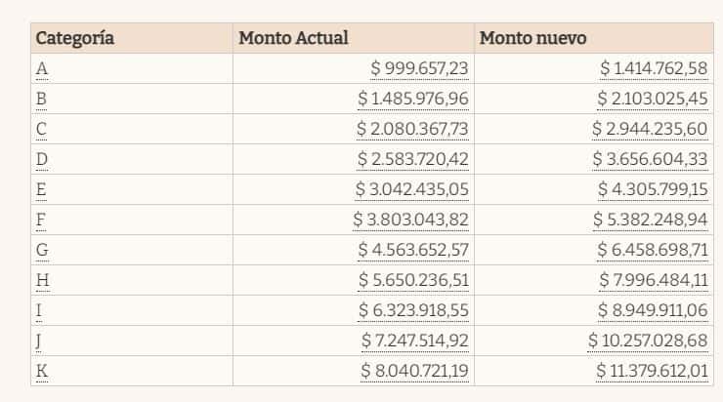Click category D in the table
Viewport: 723px width, 402px height.
coord(42,159)
